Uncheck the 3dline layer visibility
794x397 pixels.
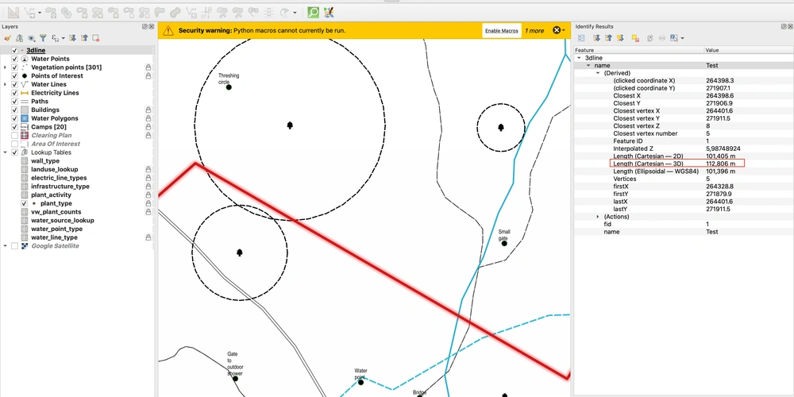14,51
